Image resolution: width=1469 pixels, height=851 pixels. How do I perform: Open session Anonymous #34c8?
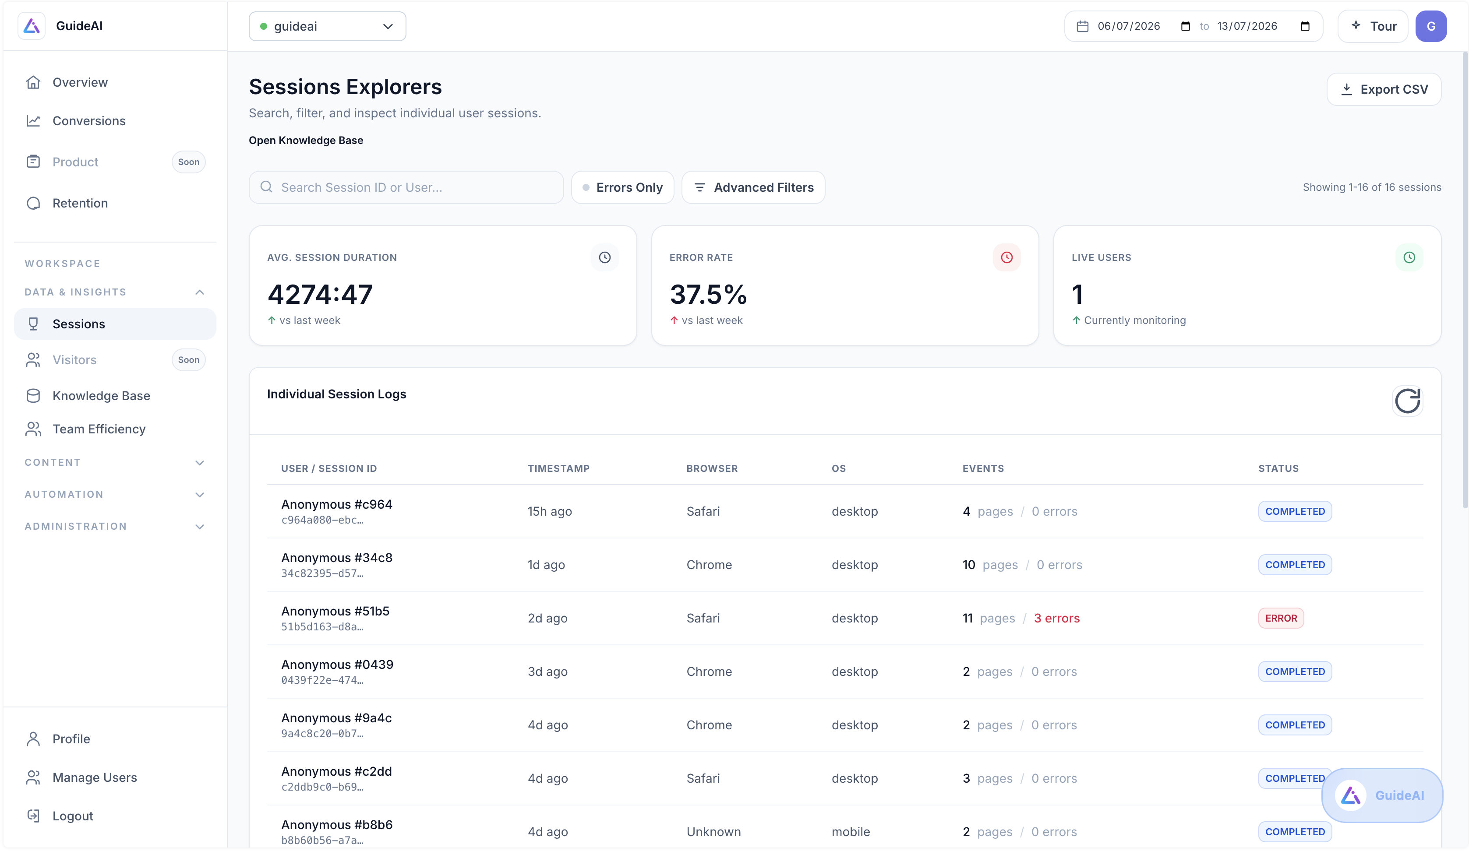pos(845,564)
